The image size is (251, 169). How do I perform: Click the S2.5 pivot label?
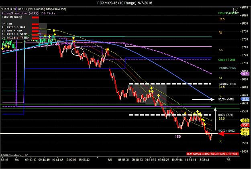[222, 118]
